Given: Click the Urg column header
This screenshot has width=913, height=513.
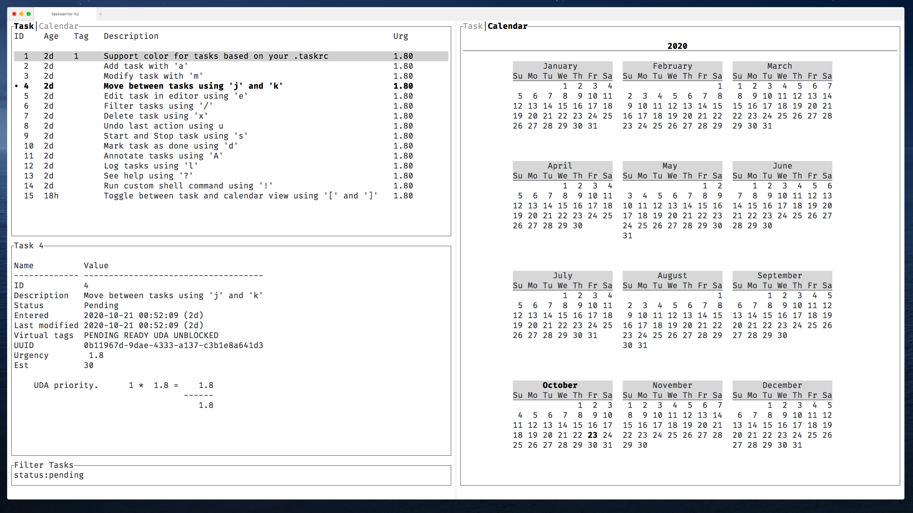Looking at the screenshot, I should point(401,36).
